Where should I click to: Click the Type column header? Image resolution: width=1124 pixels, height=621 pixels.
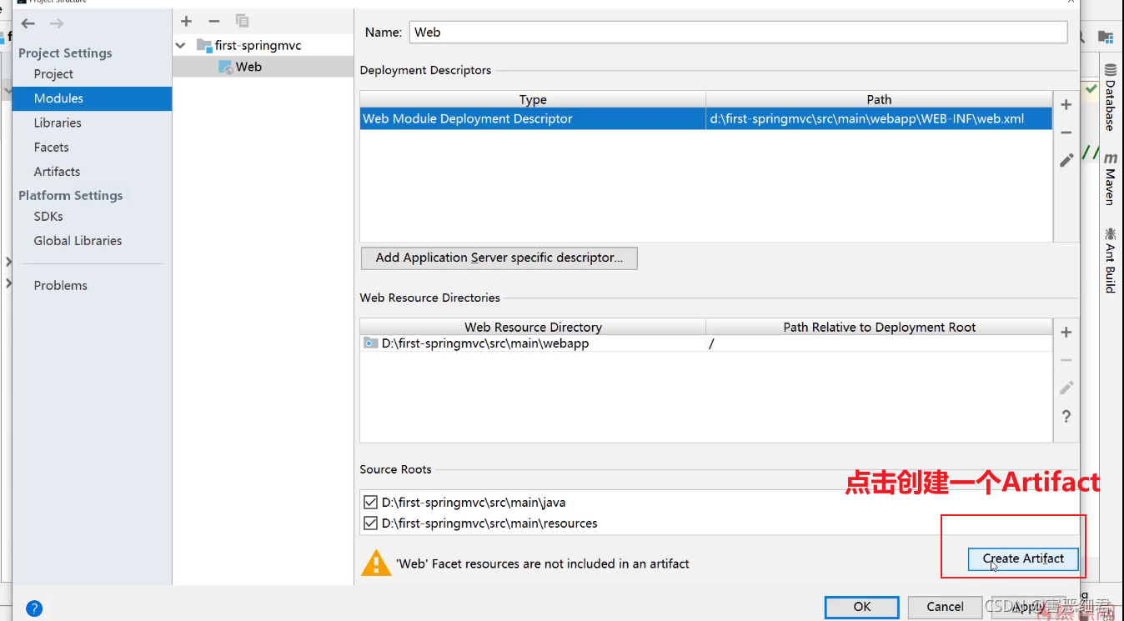pos(533,99)
